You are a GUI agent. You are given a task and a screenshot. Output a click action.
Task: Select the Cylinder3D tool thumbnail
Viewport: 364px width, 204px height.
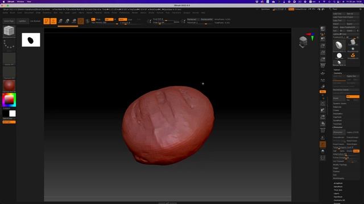pyautogui.click(x=353, y=43)
